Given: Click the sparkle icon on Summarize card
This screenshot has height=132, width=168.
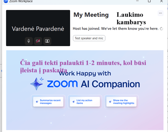Looking at the screenshot, I should tap(37, 102).
